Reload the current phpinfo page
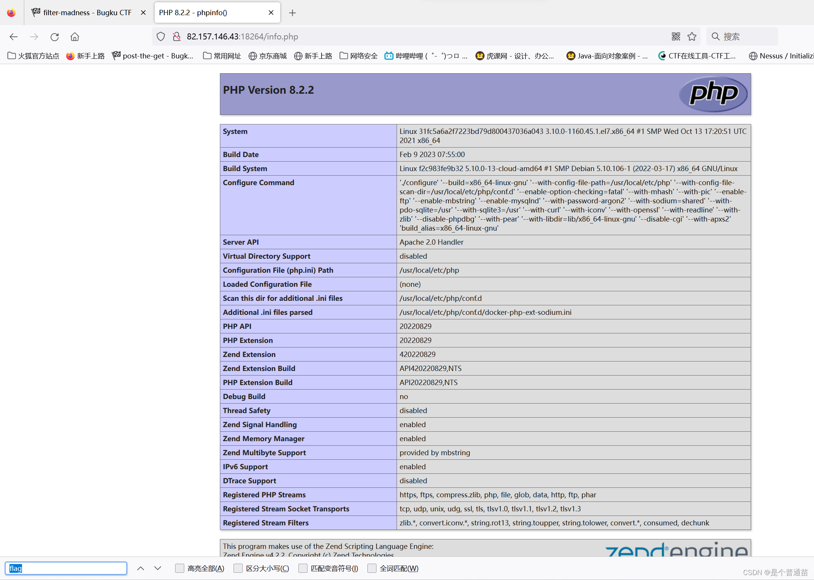Viewport: 814px width, 580px height. (x=55, y=36)
